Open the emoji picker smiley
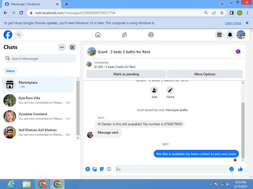The height and width of the screenshot is (189, 253). tap(232, 169)
